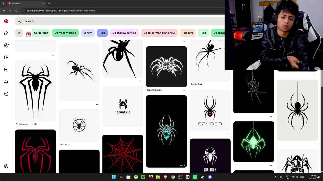Launch the Xbox app from taskbar
323x181 pixels.
[x=136, y=177]
